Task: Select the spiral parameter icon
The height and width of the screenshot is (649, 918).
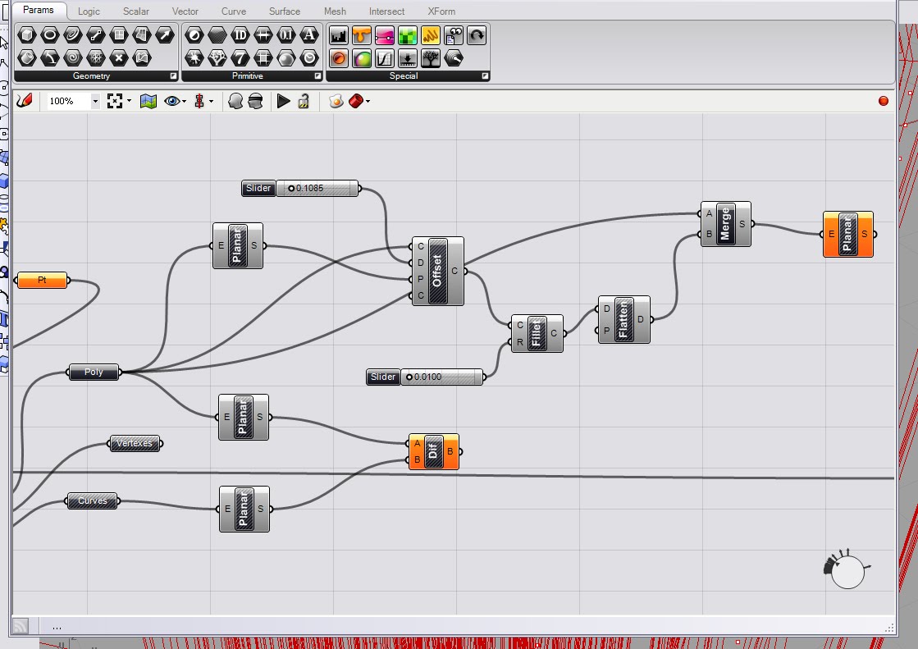Action: pyautogui.click(x=72, y=58)
